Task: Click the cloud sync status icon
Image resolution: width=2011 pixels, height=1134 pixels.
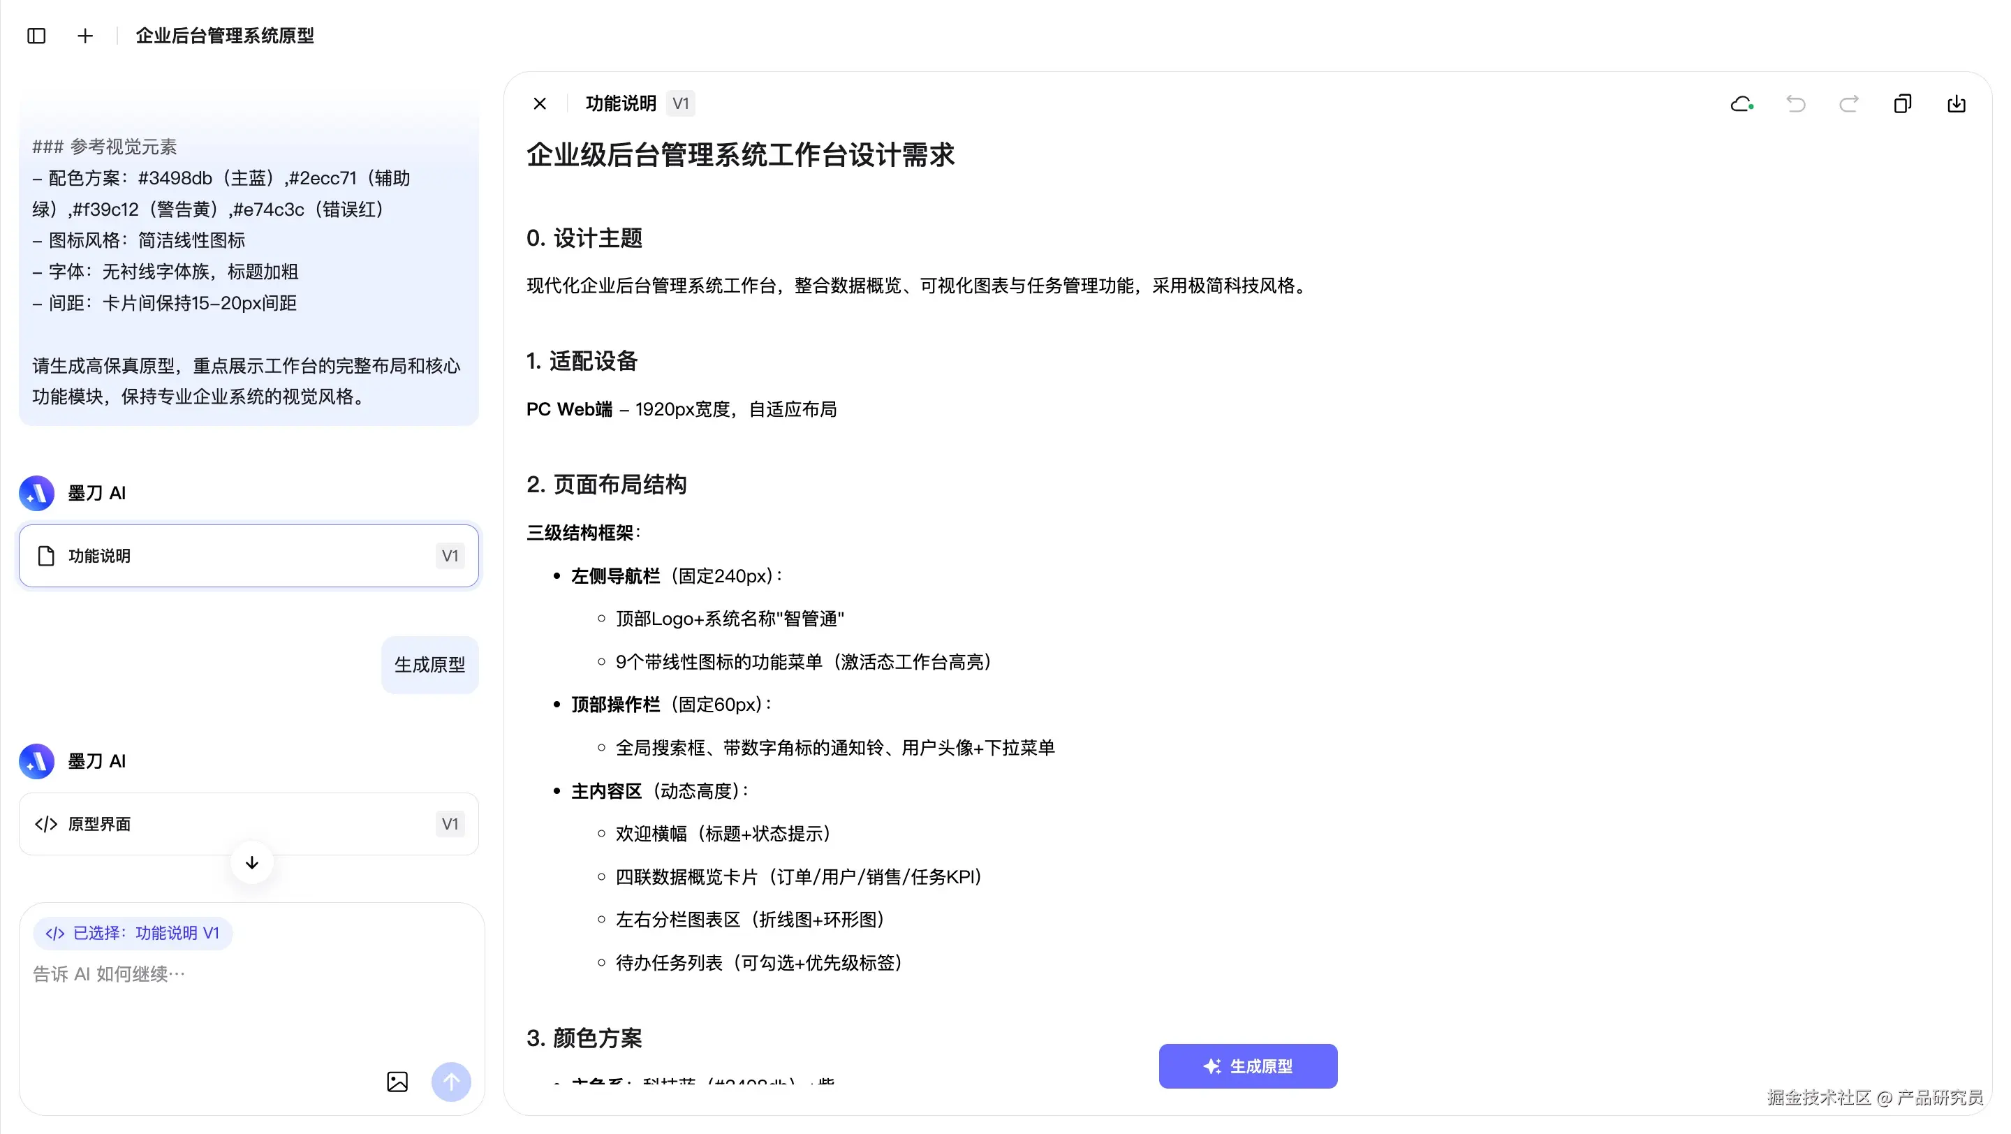Action: (1741, 104)
